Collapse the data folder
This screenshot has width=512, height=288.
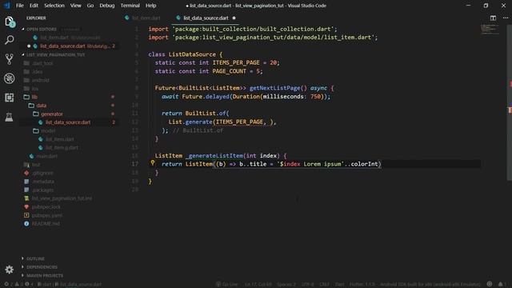41,106
